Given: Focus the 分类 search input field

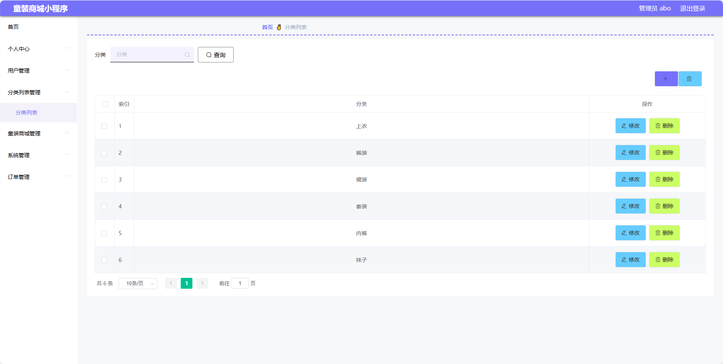Looking at the screenshot, I should [x=152, y=55].
